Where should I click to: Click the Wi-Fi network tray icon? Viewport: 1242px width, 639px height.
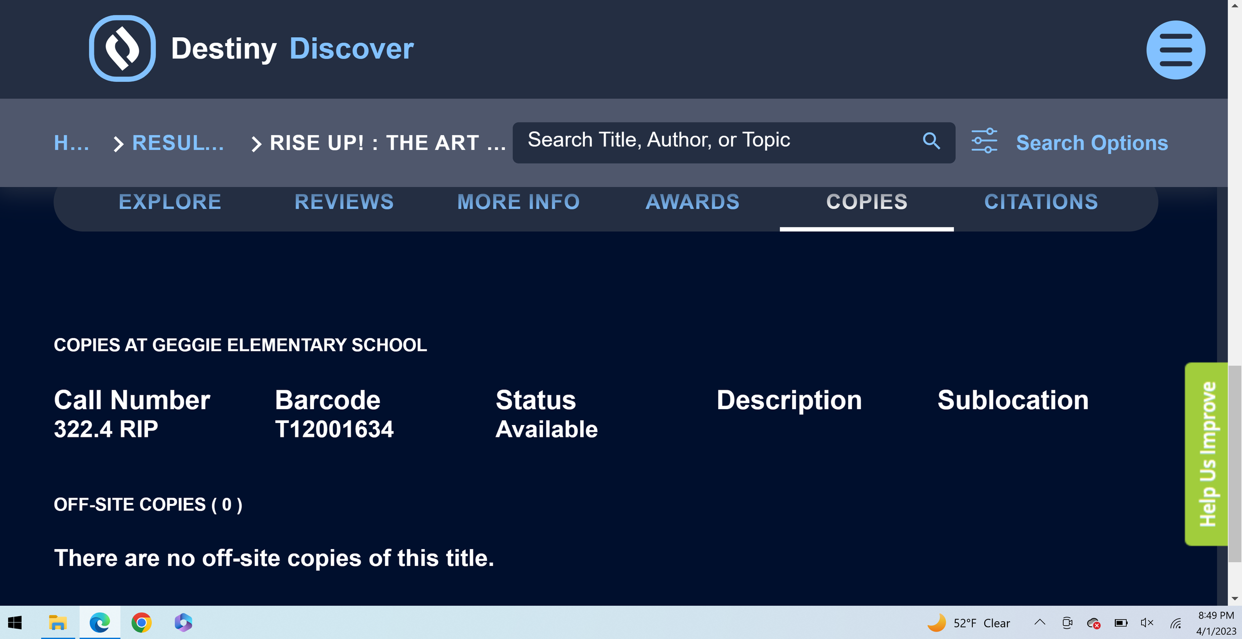click(1175, 623)
